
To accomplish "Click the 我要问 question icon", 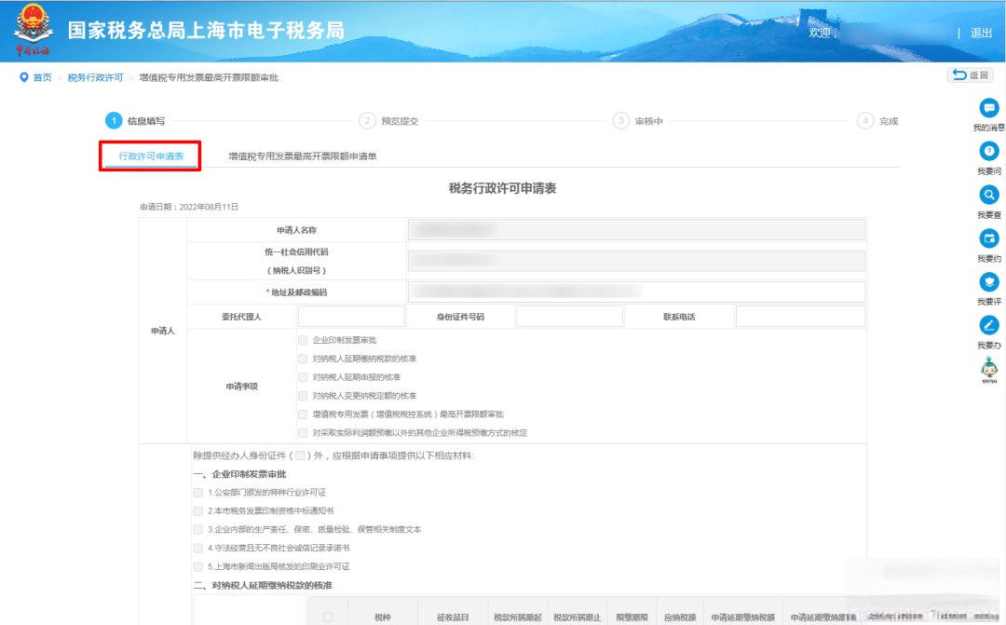I will tap(989, 152).
